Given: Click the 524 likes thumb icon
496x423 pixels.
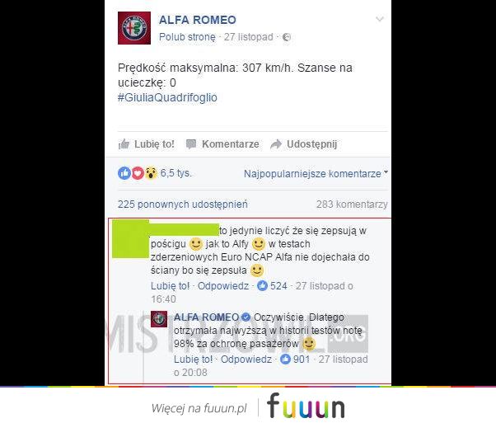Looking at the screenshot, I should (x=262, y=285).
